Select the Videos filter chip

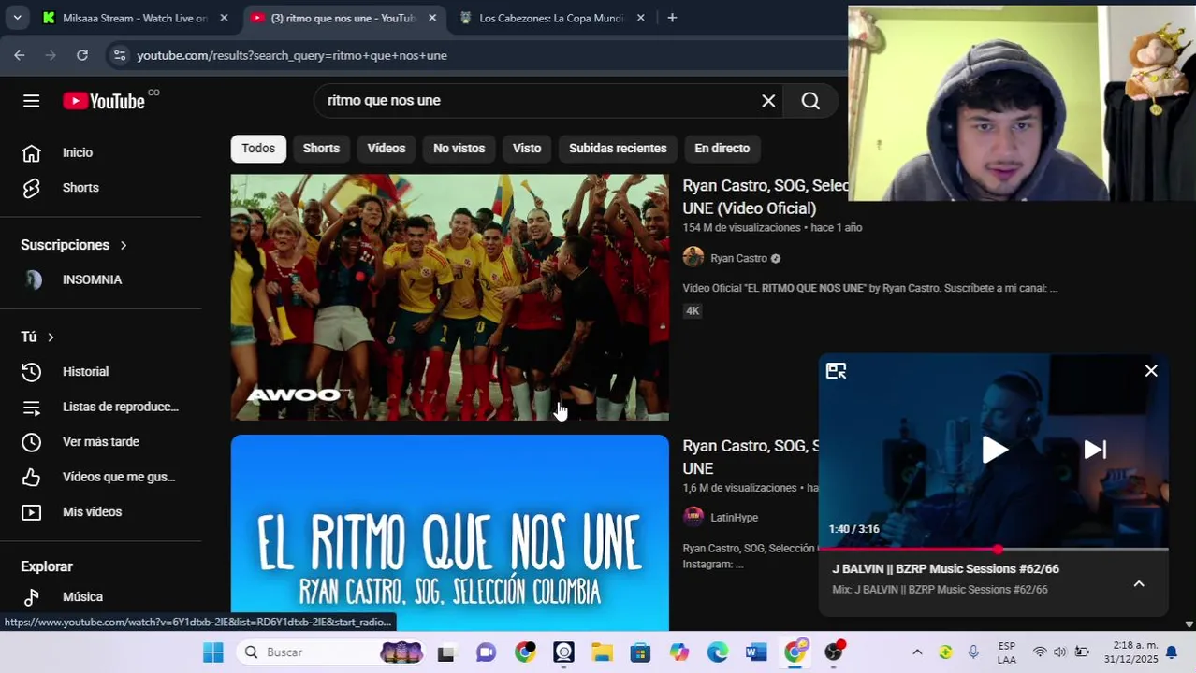click(387, 149)
